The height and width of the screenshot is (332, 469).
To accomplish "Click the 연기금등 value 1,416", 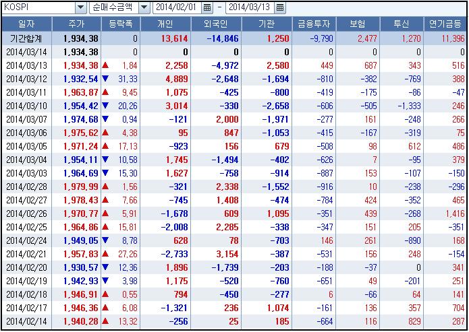I will [456, 213].
